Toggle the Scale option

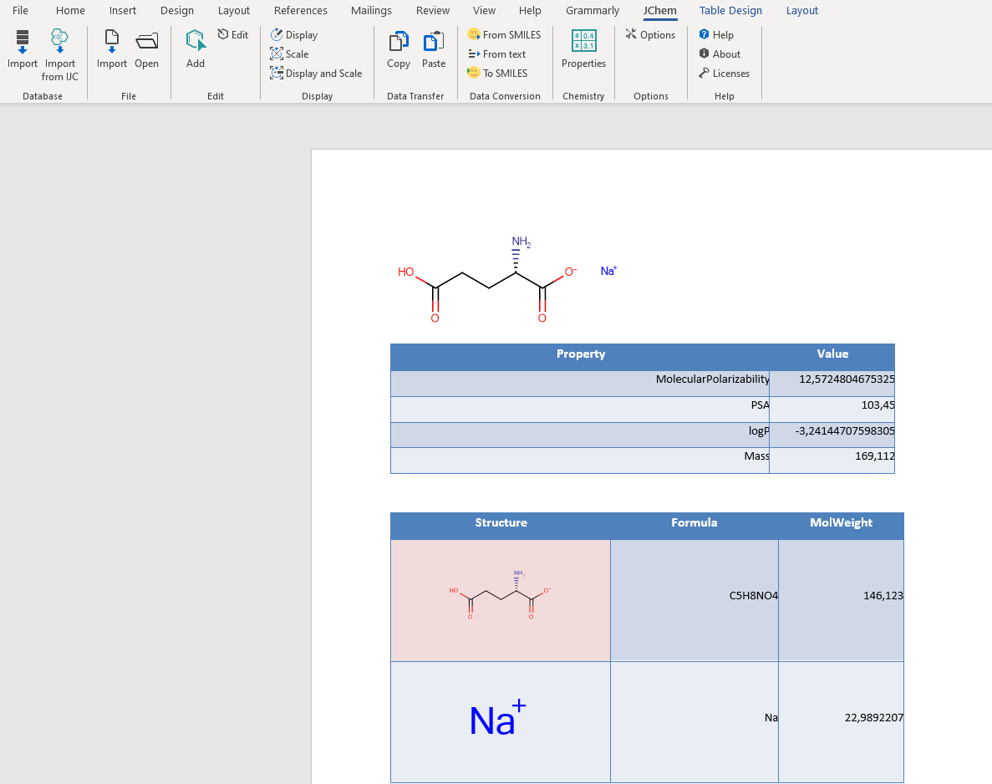pos(289,53)
